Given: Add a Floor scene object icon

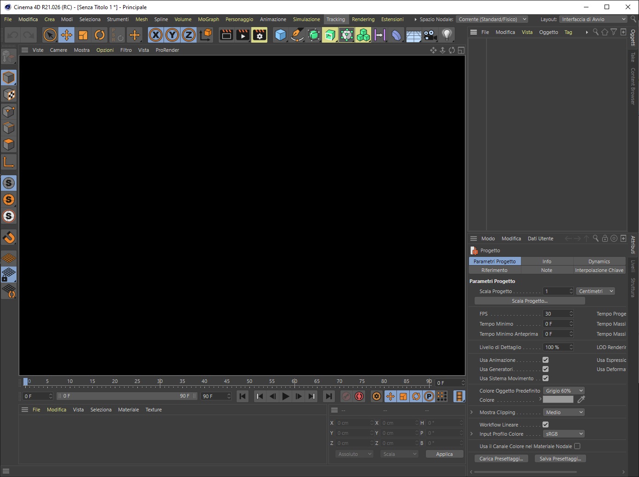Looking at the screenshot, I should click(413, 35).
